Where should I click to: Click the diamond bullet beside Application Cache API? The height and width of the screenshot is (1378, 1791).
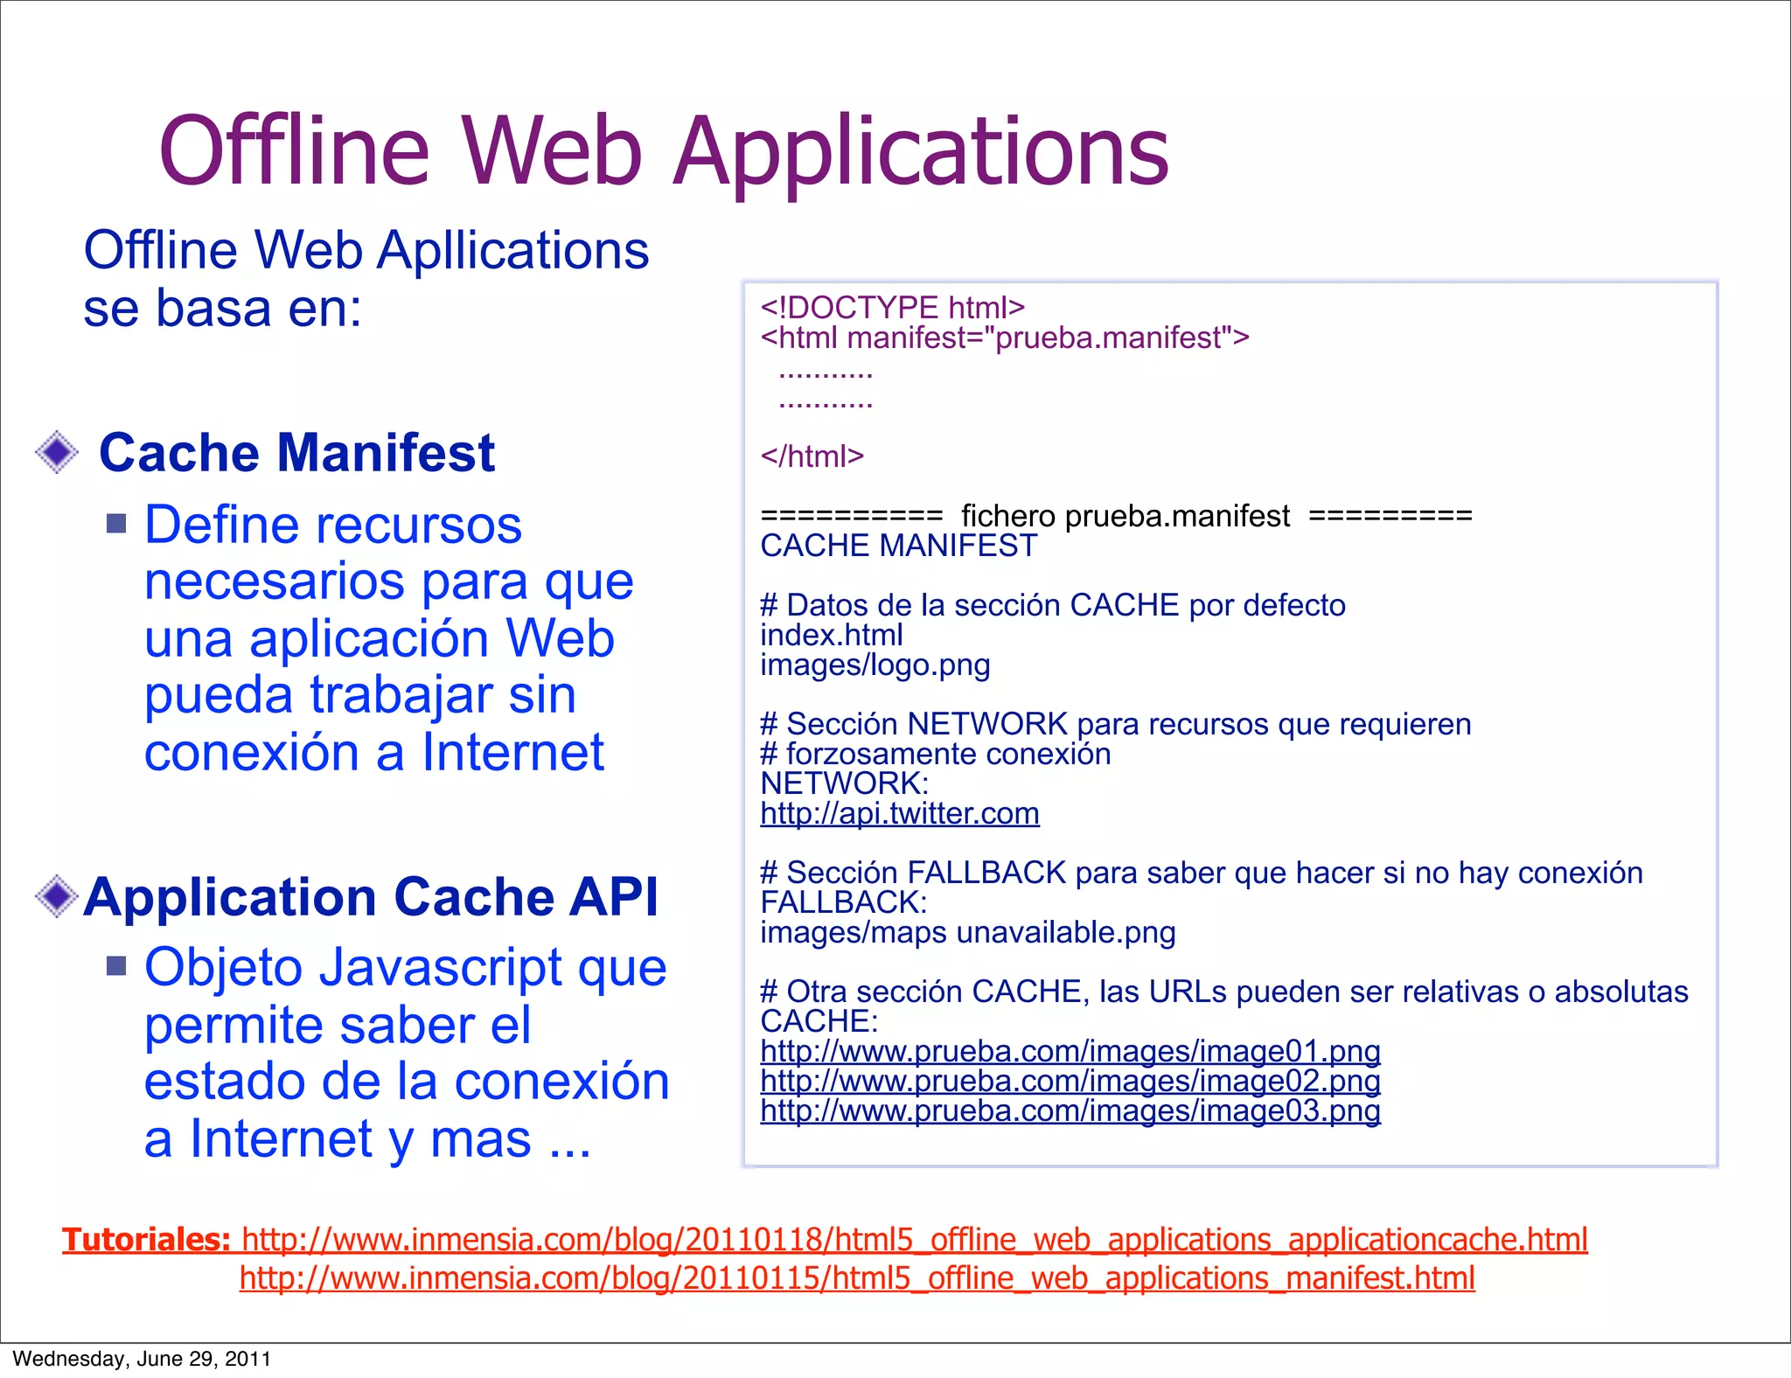point(57,896)
